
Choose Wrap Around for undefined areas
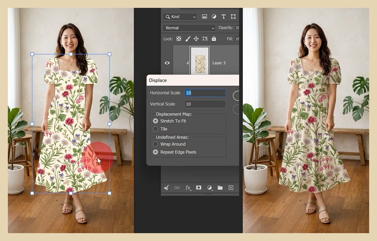[156, 144]
